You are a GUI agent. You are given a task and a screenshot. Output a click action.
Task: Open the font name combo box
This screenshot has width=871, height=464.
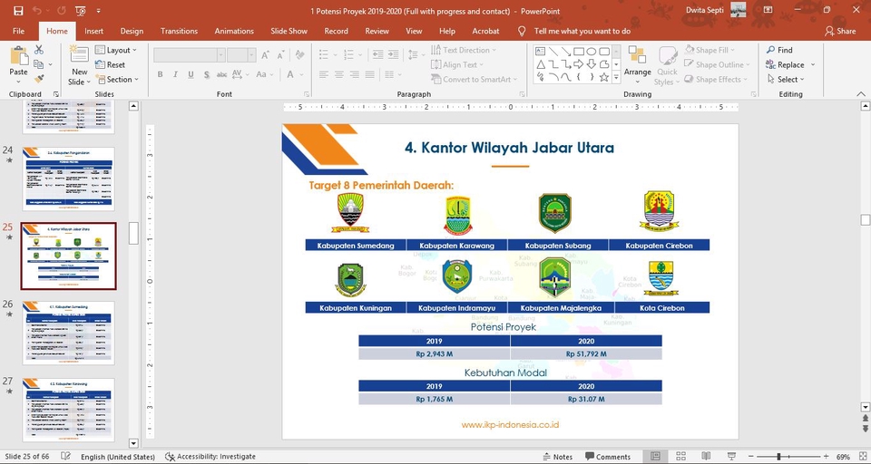tap(190, 55)
